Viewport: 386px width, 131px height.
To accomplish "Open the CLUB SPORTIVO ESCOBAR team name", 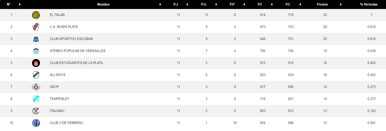I will pos(71,39).
